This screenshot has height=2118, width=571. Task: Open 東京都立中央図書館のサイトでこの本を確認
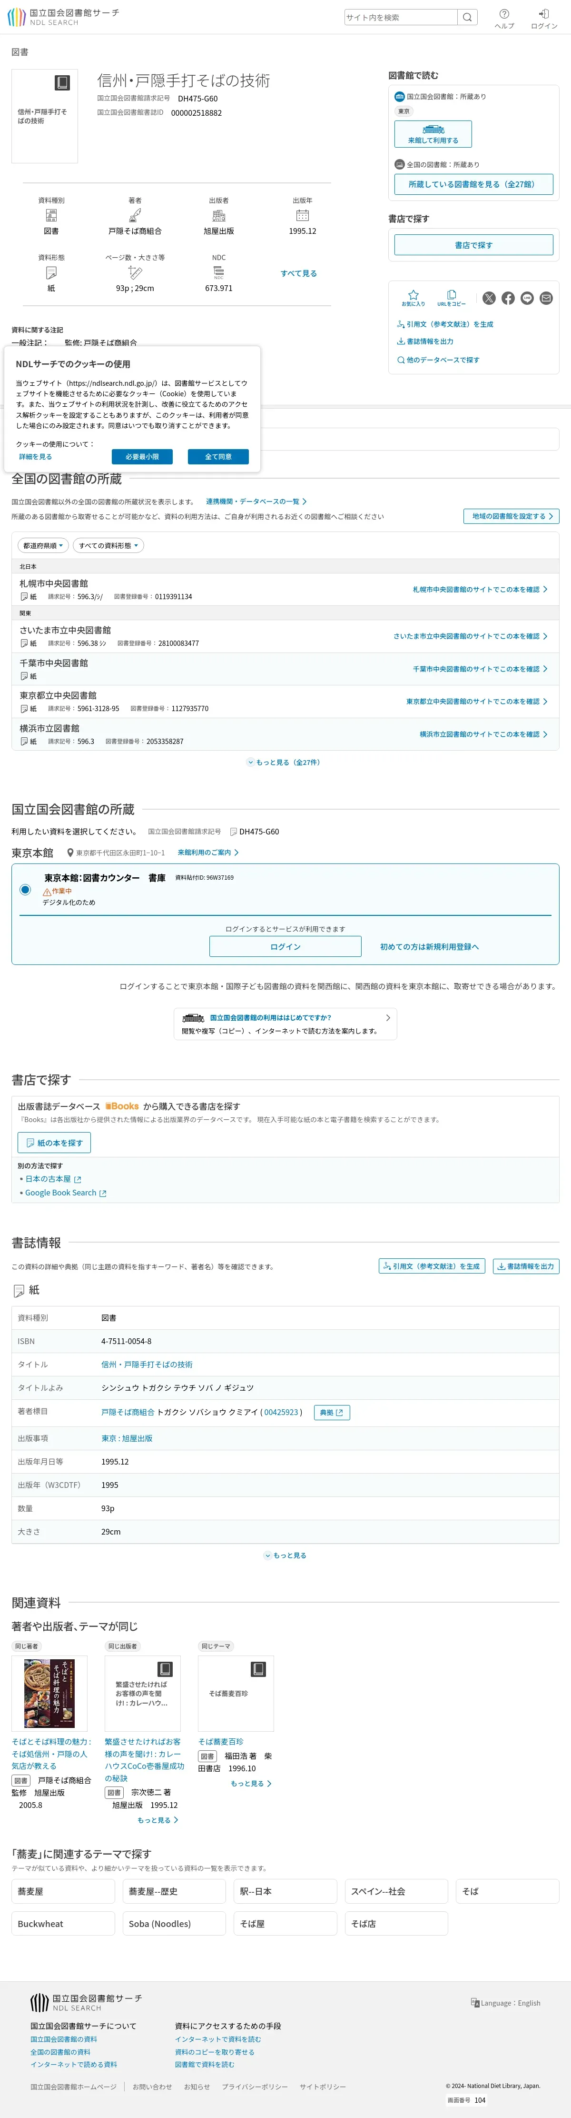click(x=476, y=702)
